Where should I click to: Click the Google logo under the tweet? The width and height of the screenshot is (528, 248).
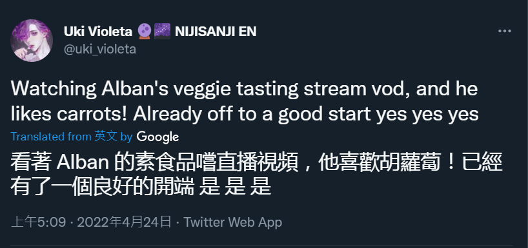(157, 137)
